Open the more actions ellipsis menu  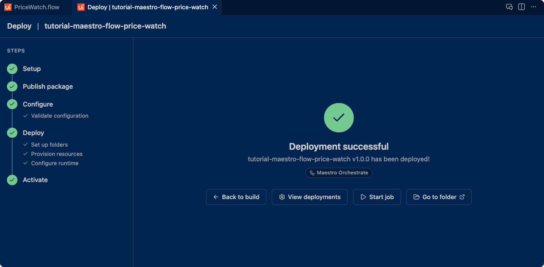click(x=534, y=7)
